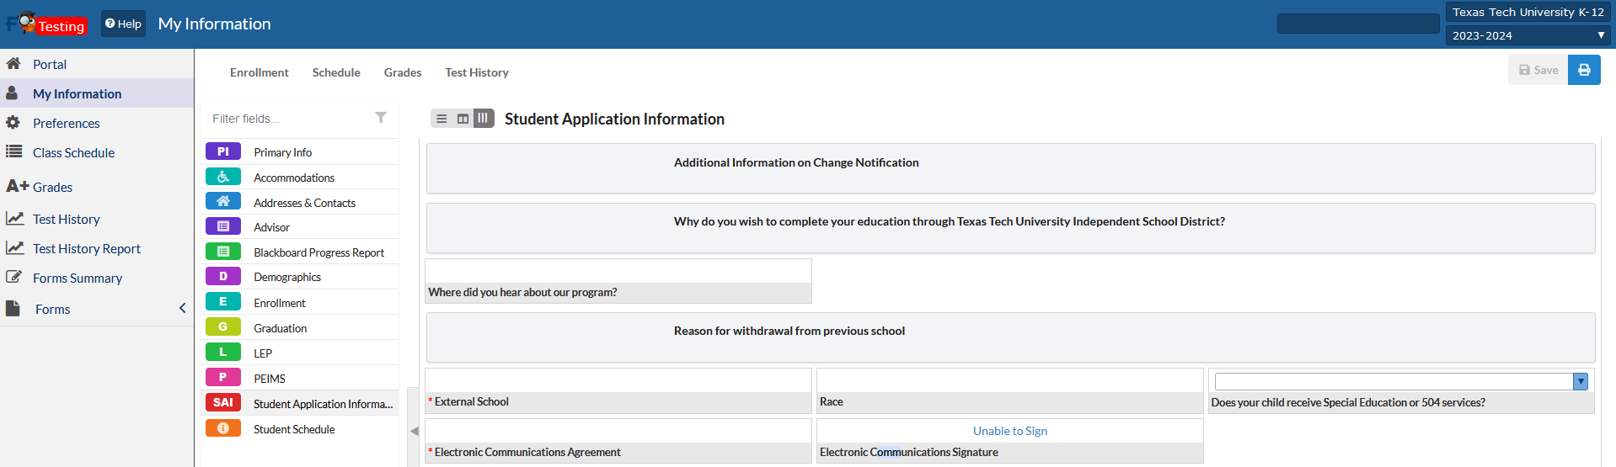Click the Filter fields input
This screenshot has width=1616, height=467.
click(286, 119)
